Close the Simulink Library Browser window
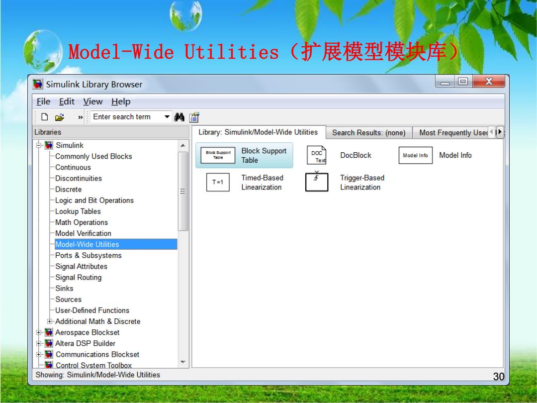537x403 pixels. [489, 82]
